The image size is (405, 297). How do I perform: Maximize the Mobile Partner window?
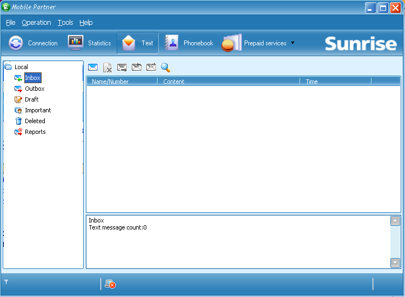(x=383, y=8)
